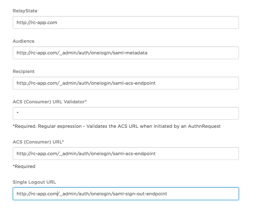Click the Audience field label
The width and height of the screenshot is (259, 218).
click(23, 41)
